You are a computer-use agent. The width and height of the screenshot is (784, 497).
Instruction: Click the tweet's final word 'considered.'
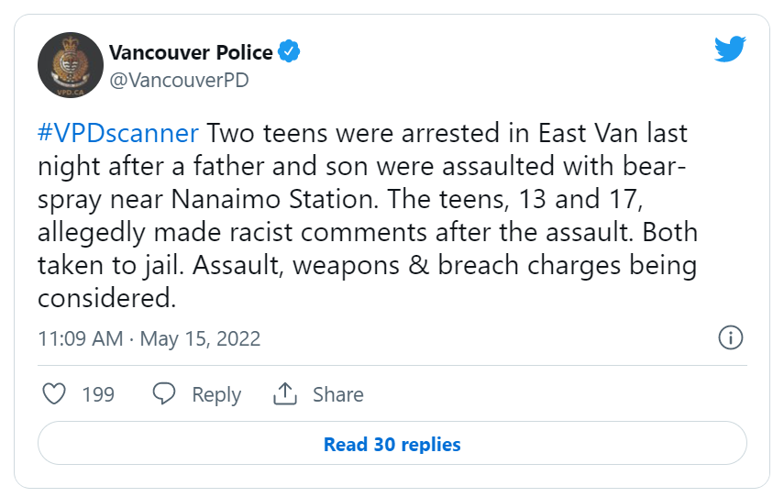click(107, 299)
